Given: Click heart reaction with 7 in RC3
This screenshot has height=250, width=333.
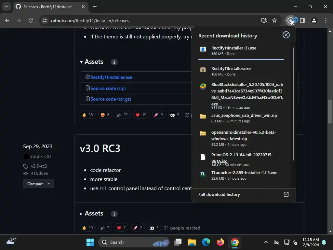Looking at the screenshot, I should click(x=122, y=228).
